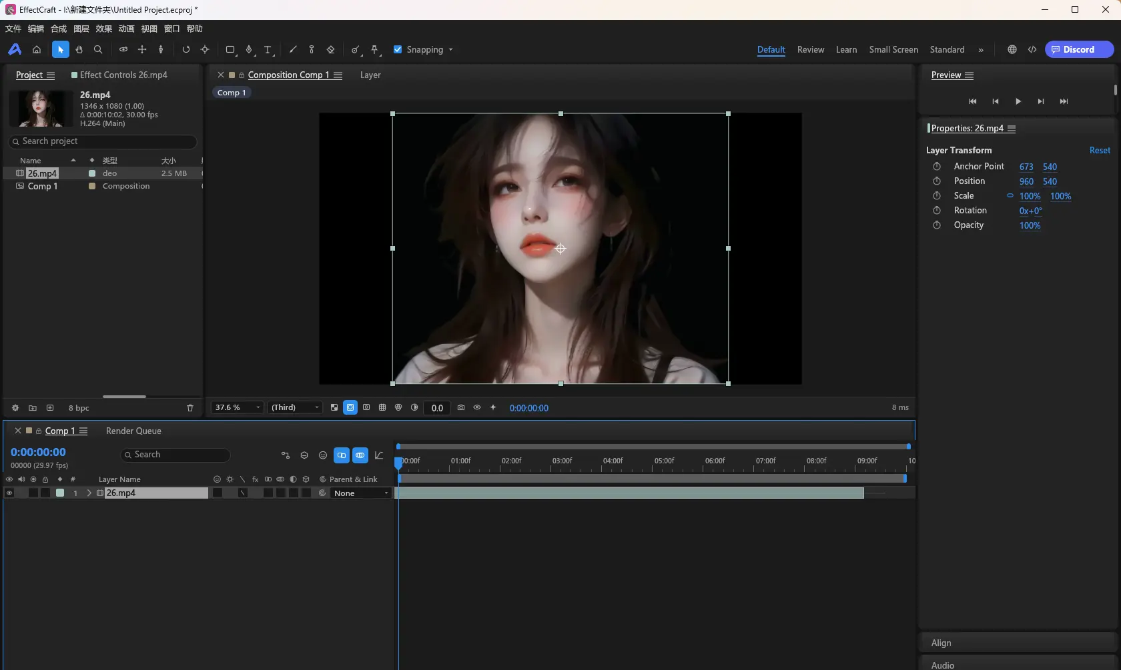Select the Puppet Pin tool
The width and height of the screenshot is (1121, 670).
374,49
